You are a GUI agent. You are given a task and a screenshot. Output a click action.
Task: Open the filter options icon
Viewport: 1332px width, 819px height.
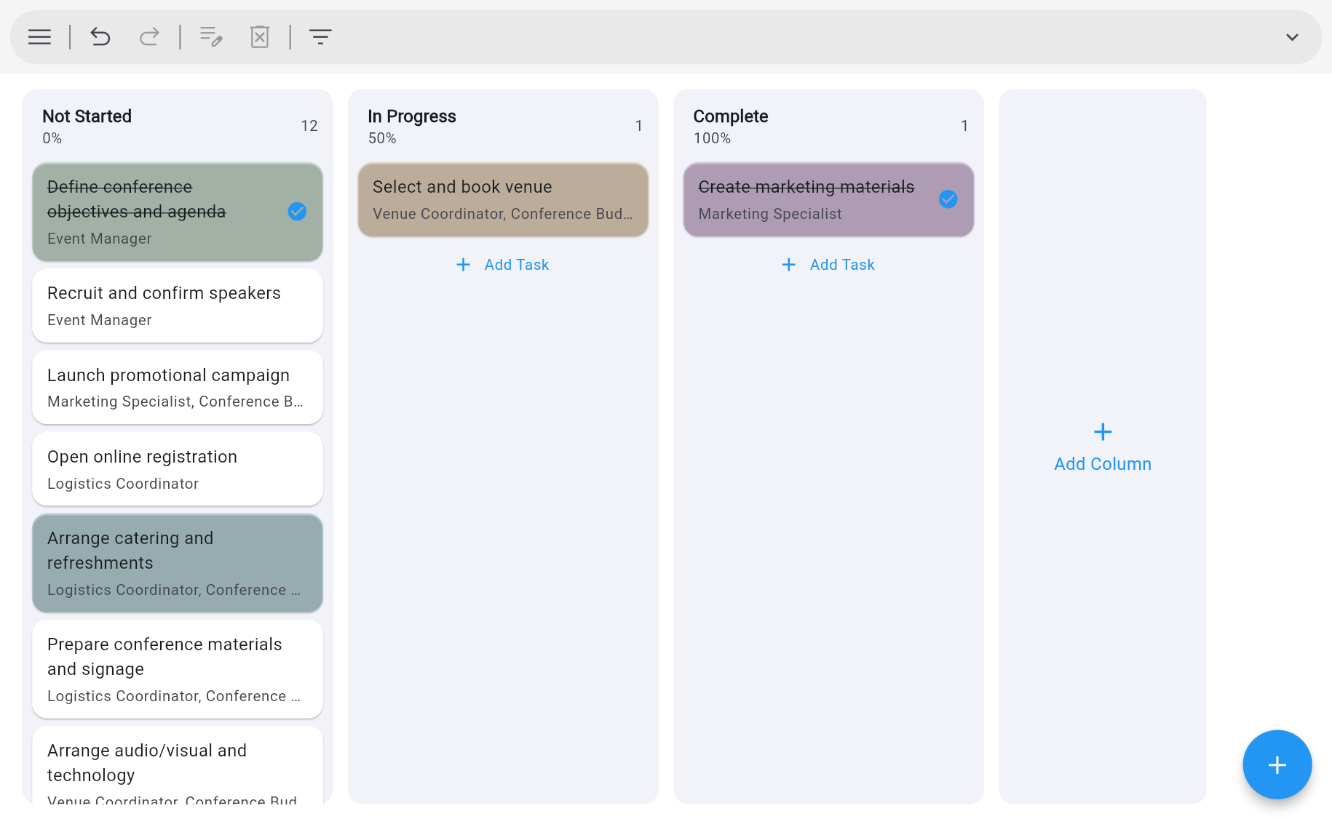pos(320,36)
